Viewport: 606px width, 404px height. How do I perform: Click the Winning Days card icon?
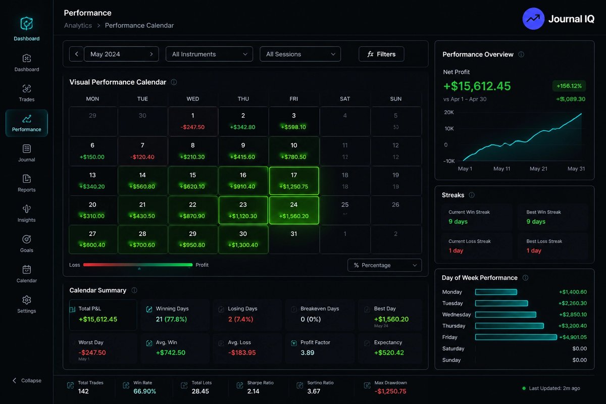point(149,309)
